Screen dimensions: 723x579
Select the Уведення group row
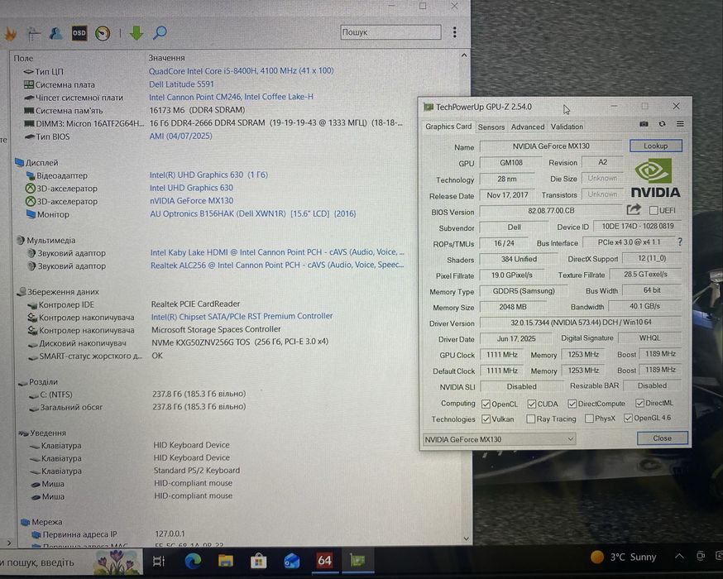(42, 433)
